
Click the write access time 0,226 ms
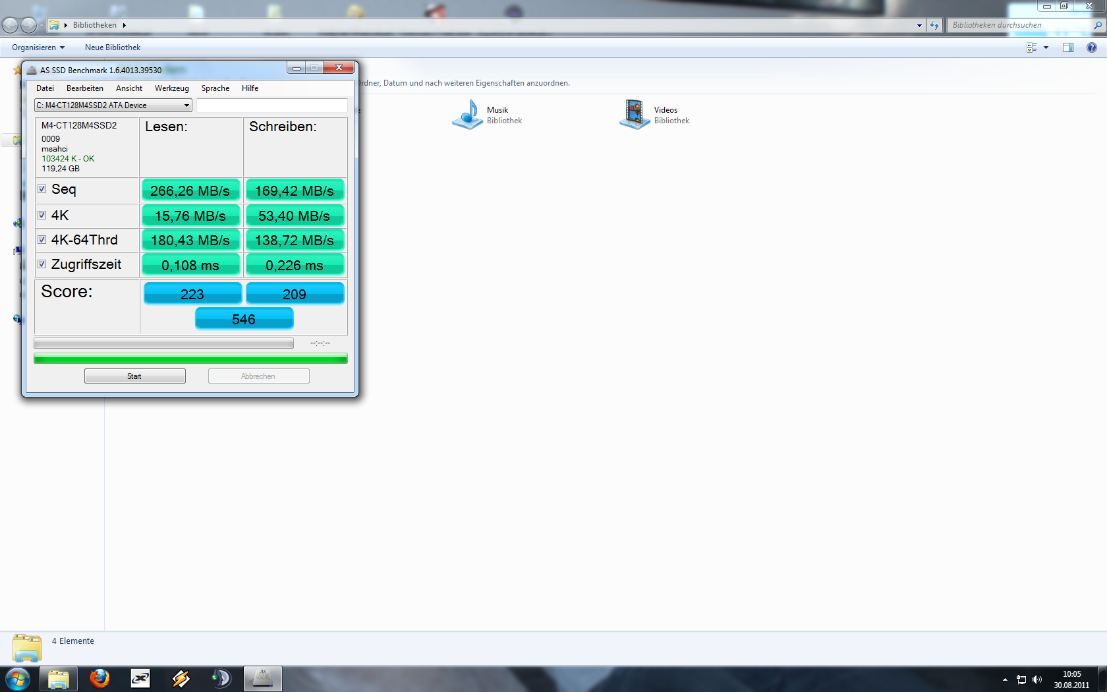point(295,265)
